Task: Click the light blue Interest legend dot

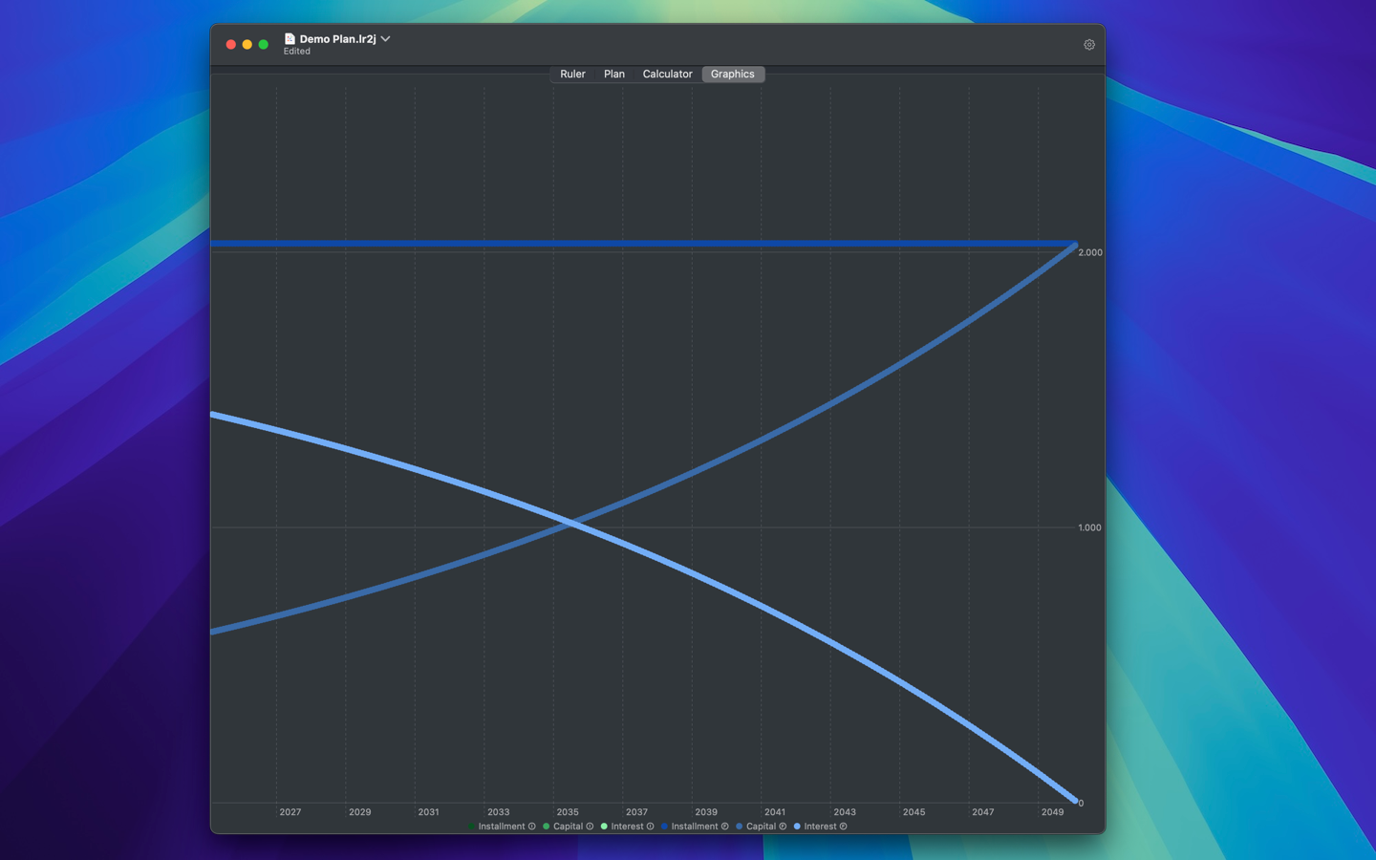Action: [797, 827]
